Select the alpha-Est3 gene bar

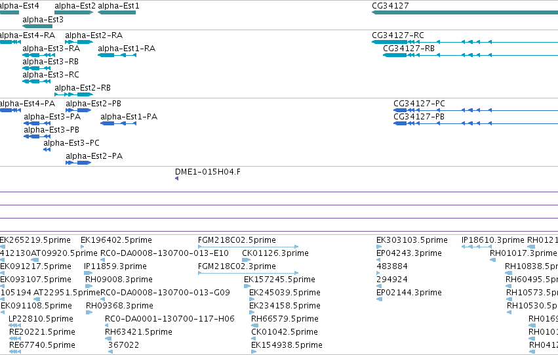(37, 26)
